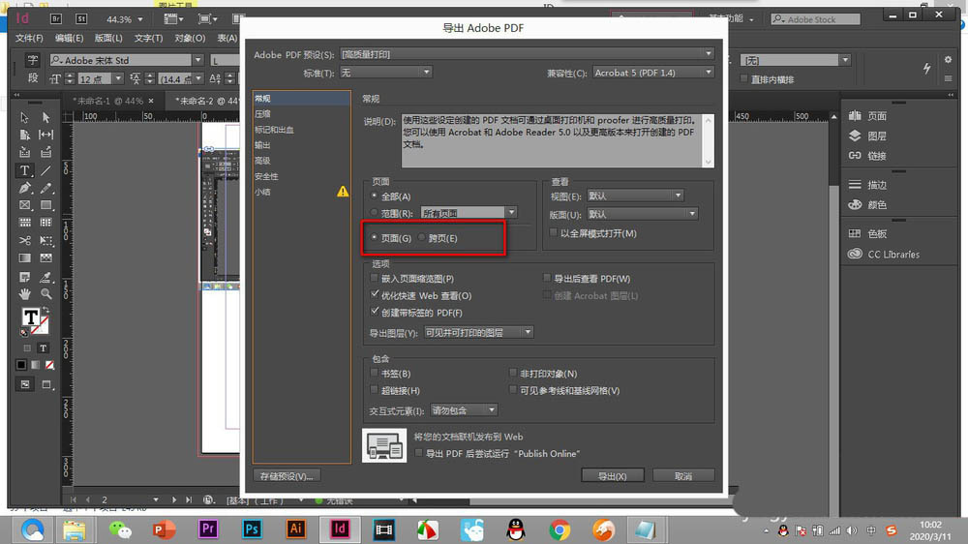Screen dimensions: 968x544
Task: Open WeChat from the taskbar
Action: tap(120, 529)
